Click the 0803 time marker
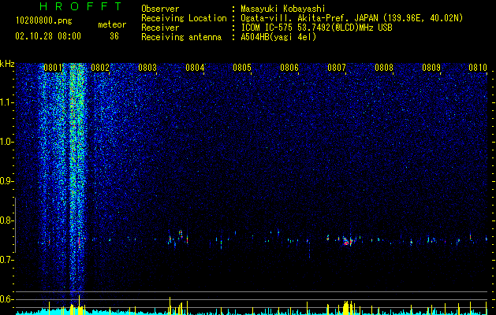Image resolution: width=496 pixels, height=315 pixels. pyautogui.click(x=147, y=68)
